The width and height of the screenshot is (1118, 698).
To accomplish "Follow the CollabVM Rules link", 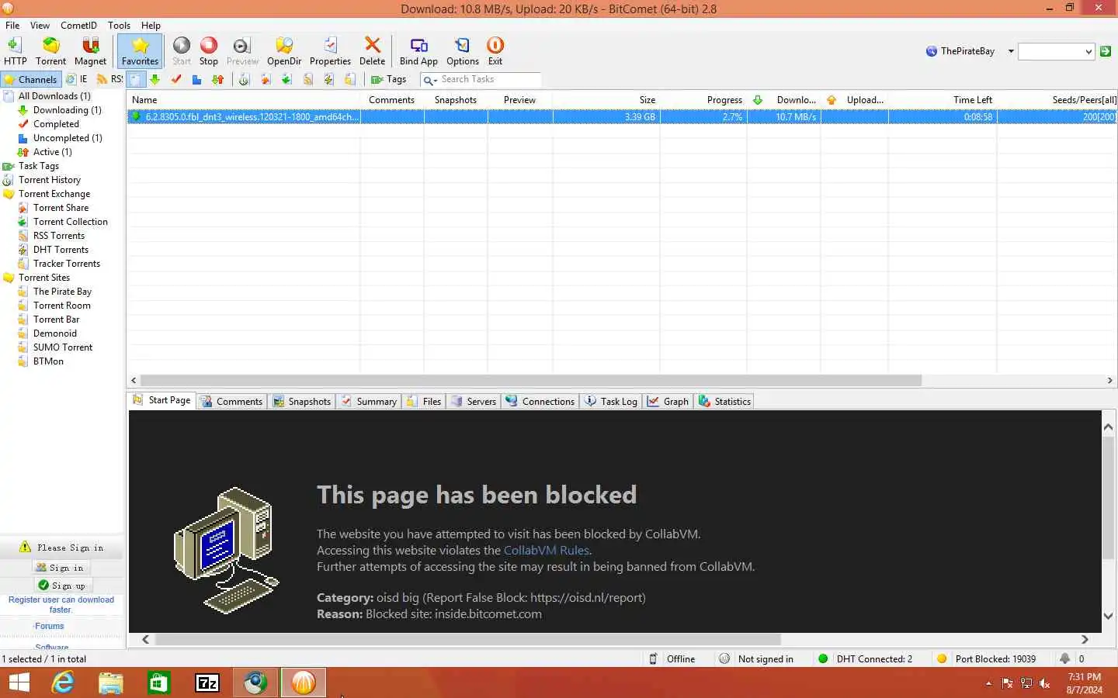I will pyautogui.click(x=547, y=551).
